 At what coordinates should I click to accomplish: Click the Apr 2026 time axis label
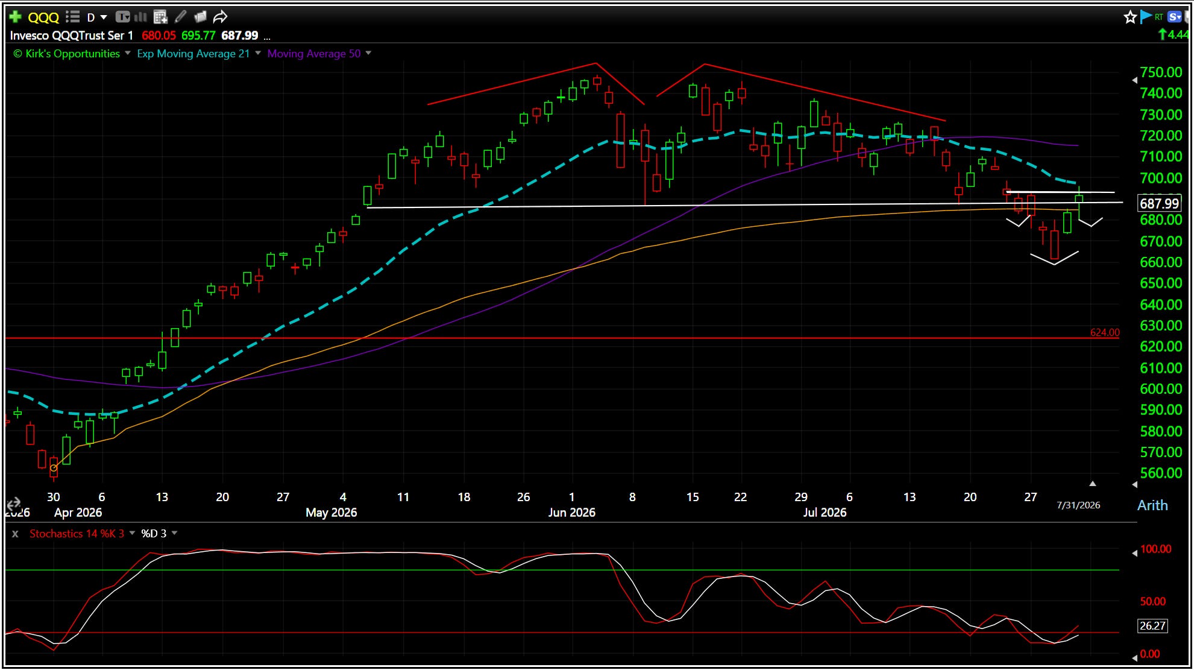pos(78,513)
